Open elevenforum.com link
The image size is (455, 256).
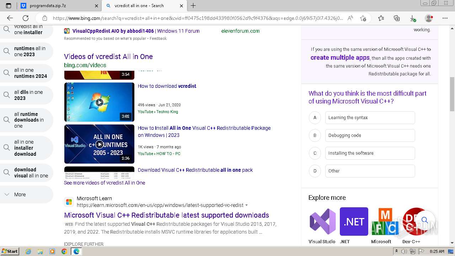[240, 31]
